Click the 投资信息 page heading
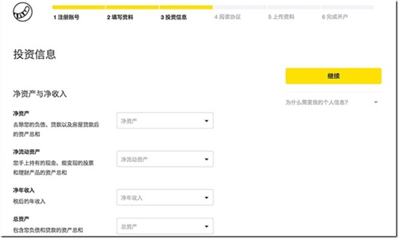This screenshot has width=398, height=238. 35,55
